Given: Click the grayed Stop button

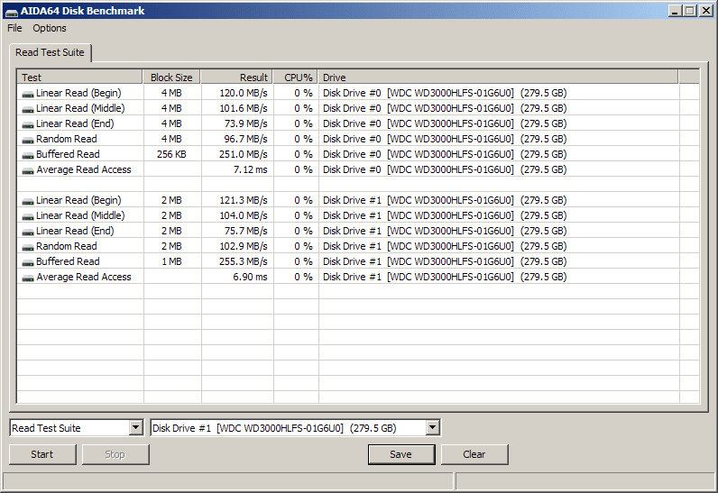Looking at the screenshot, I should 115,454.
